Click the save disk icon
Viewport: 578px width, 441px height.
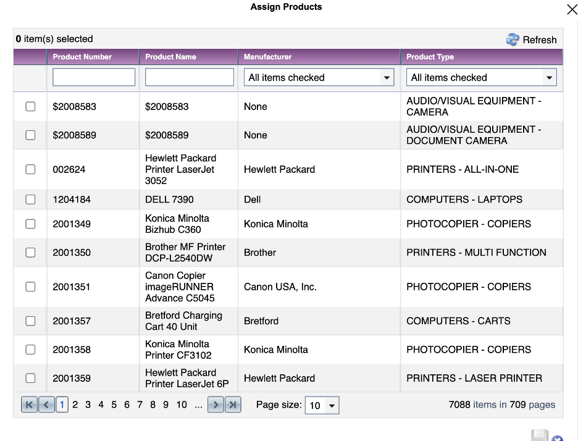[540, 435]
